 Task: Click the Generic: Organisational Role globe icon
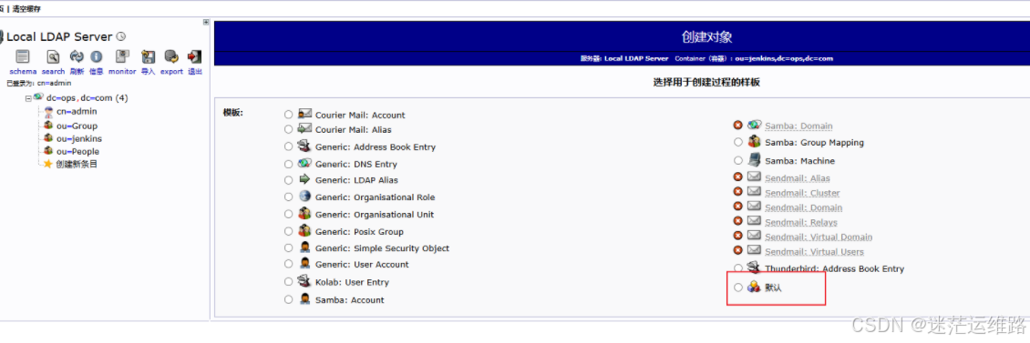pyautogui.click(x=304, y=197)
